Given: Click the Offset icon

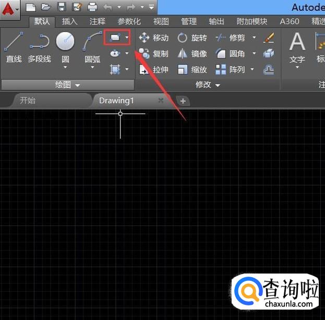Looking at the screenshot, I should tap(269, 69).
